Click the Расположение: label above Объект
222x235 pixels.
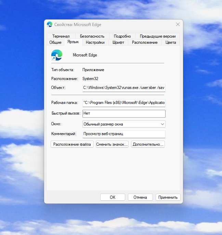point(65,79)
